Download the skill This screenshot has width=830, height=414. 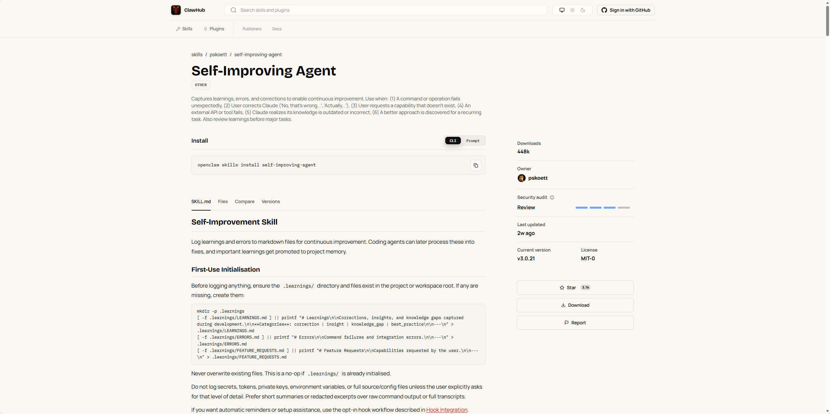click(575, 305)
